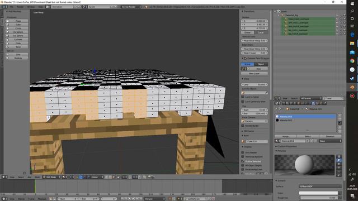Select Material.004 in the material list
Image resolution: width=358 pixels, height=201 pixels.
[305, 117]
